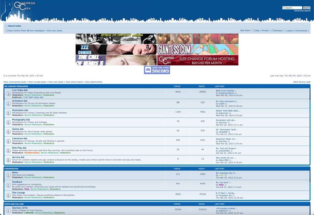
Task: Click the User Control Panel icon
Action: (7, 31)
